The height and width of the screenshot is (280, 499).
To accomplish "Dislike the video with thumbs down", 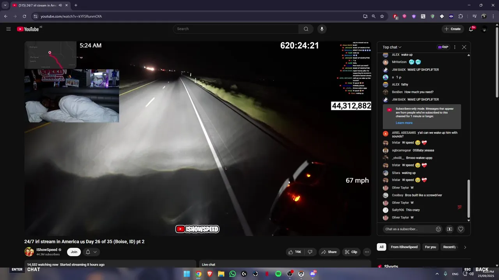I will [310, 252].
